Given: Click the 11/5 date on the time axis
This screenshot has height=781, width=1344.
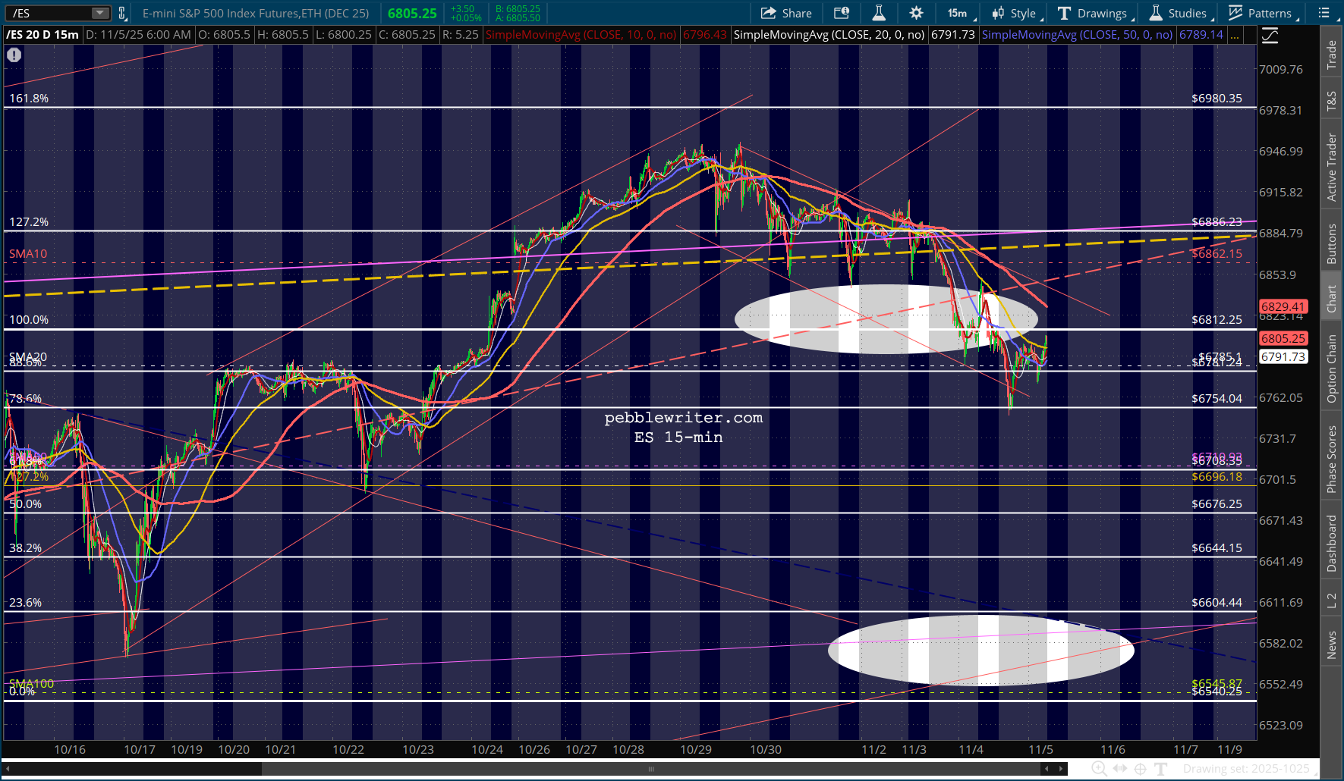Looking at the screenshot, I should 1040,749.
